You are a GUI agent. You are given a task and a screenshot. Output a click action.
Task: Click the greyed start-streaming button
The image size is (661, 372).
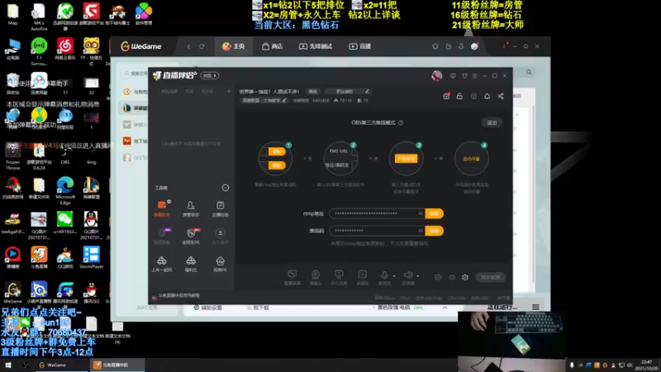pyautogui.click(x=490, y=277)
